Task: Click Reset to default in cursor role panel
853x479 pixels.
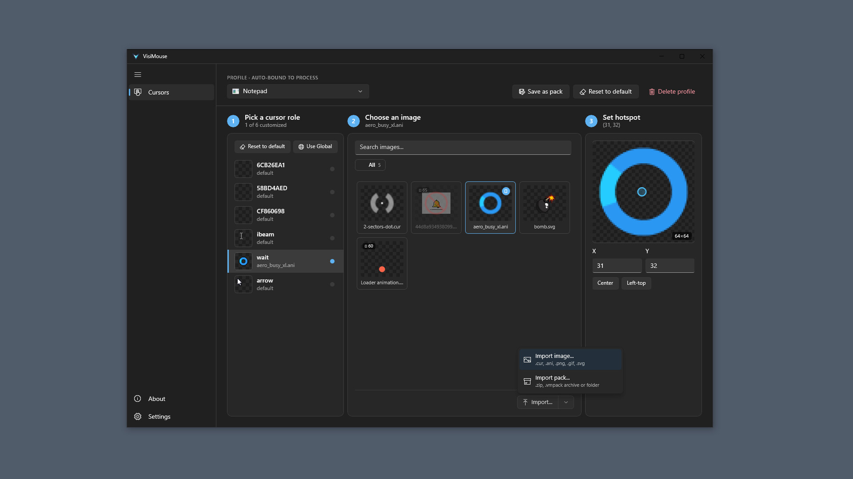Action: 262,146
